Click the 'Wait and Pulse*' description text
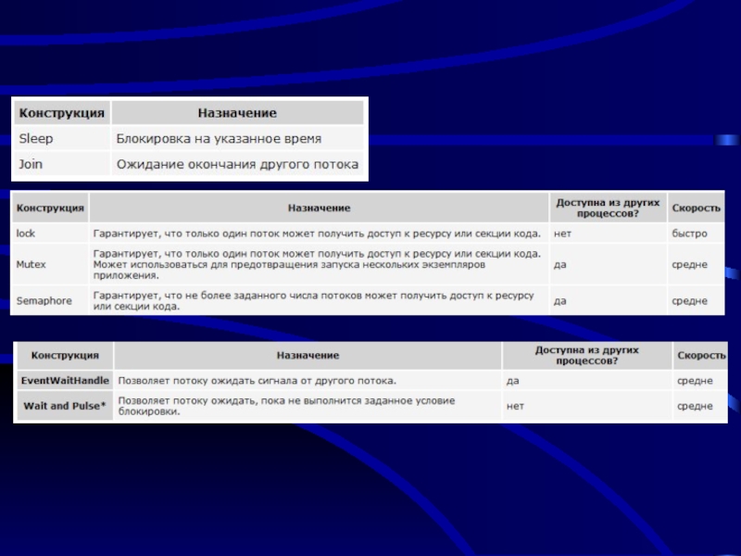This screenshot has width=741, height=556. 287,406
